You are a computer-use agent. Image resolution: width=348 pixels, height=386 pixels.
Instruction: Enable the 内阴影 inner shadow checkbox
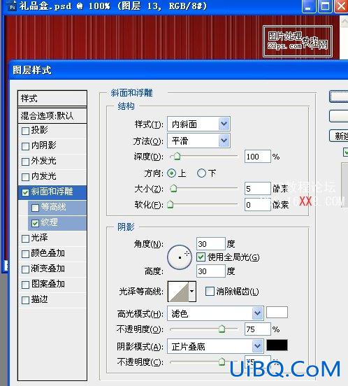coord(25,146)
